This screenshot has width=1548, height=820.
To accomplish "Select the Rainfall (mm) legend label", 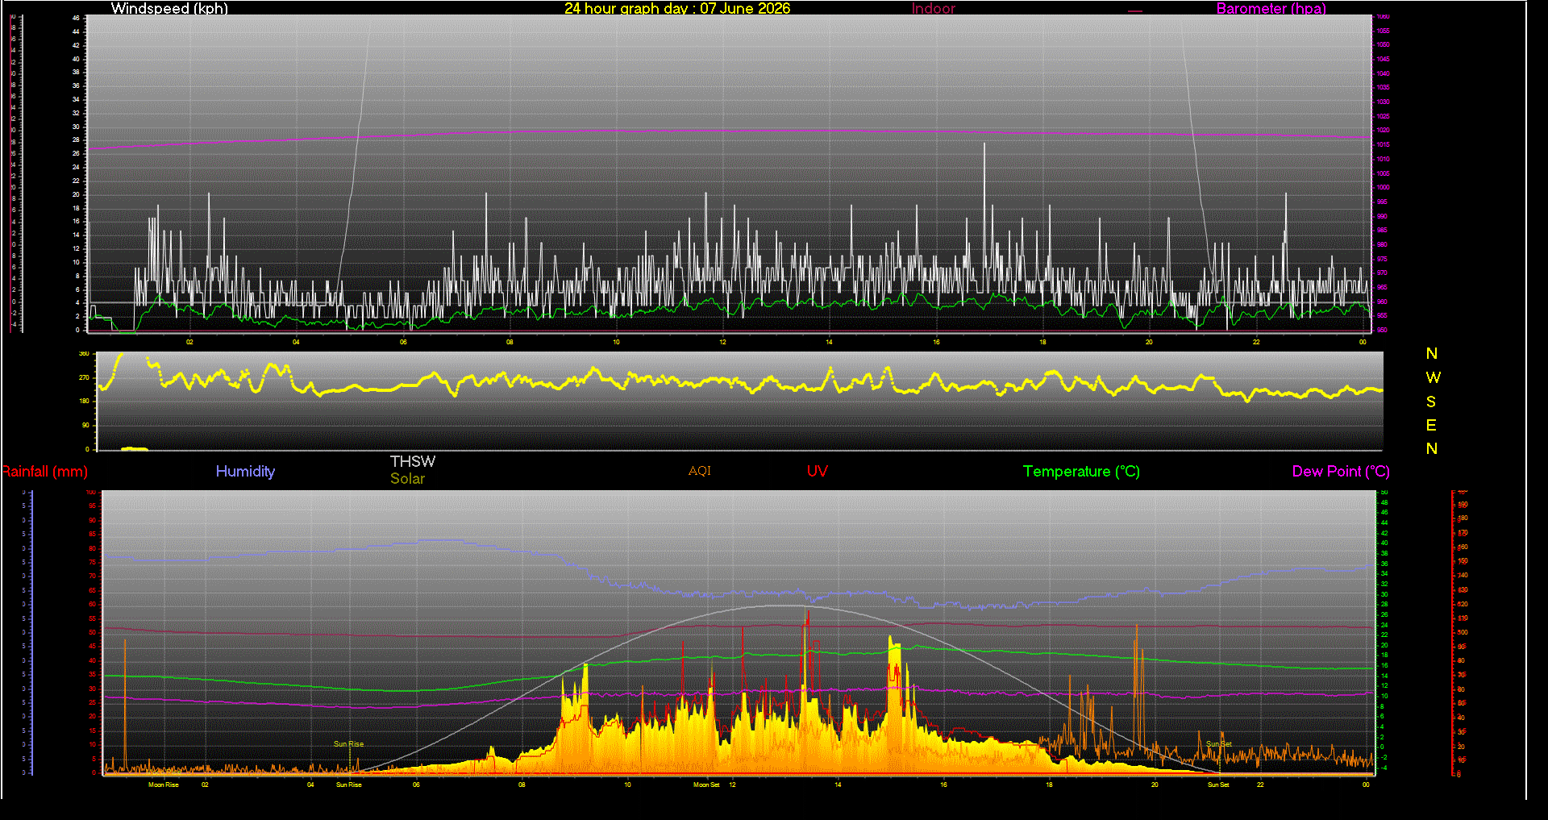I will [44, 472].
